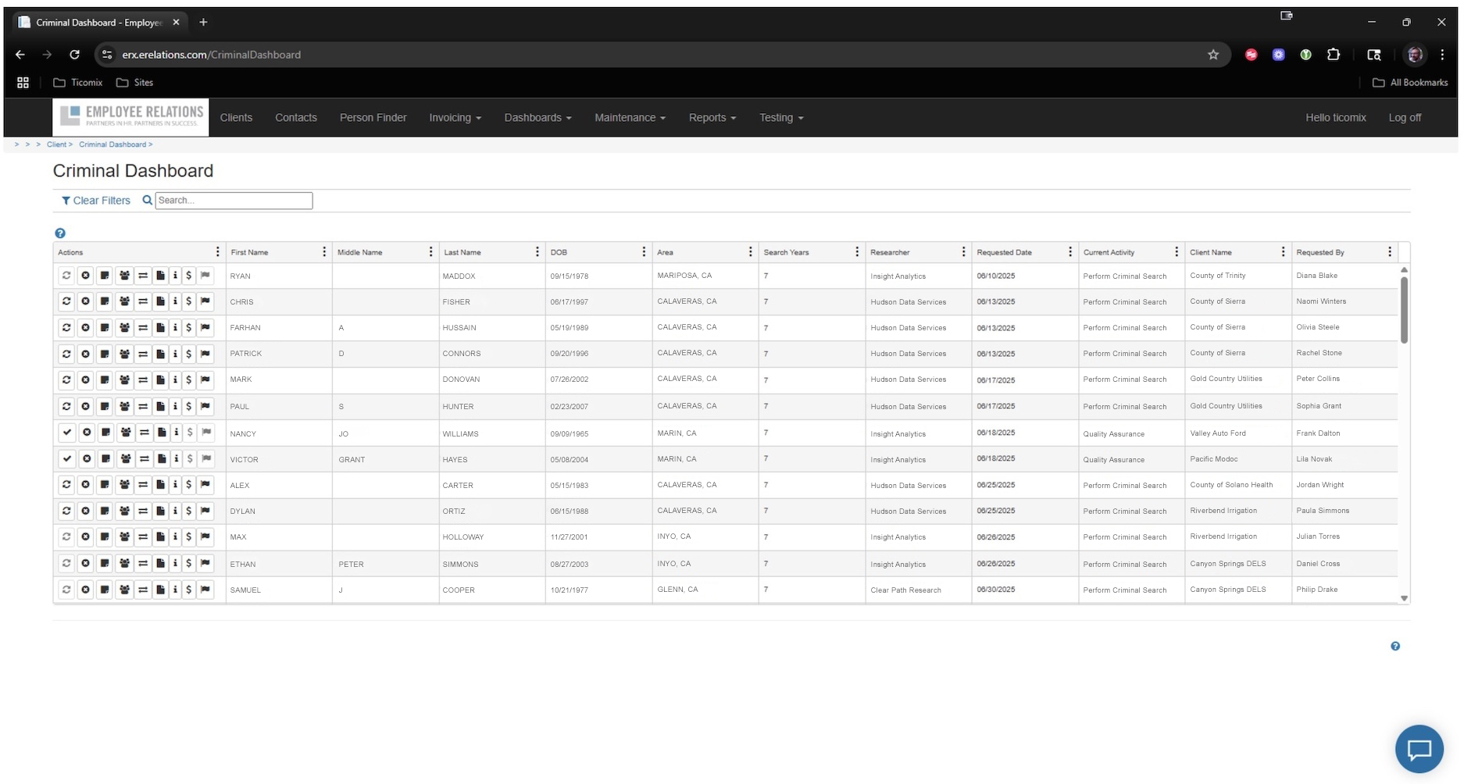
Task: Open the document icon for Alex Carter
Action: tap(160, 485)
